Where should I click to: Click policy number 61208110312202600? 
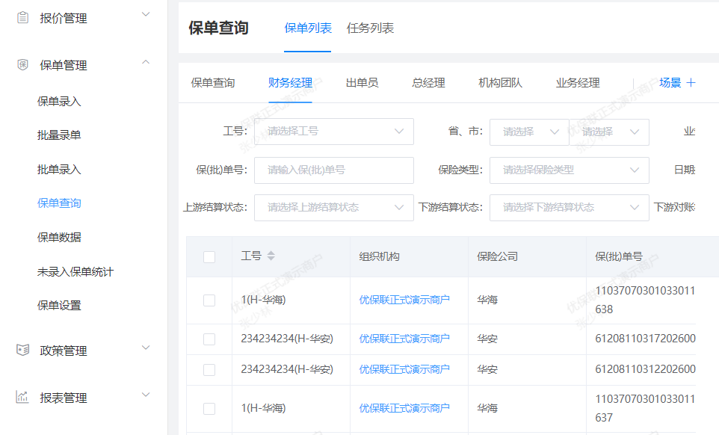click(645, 369)
